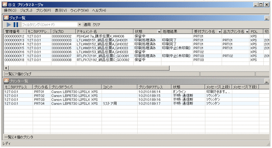This screenshot has width=272, height=148.
Task: Click the プリンタ一覧 panel title icon
Action: (x=6, y=81)
